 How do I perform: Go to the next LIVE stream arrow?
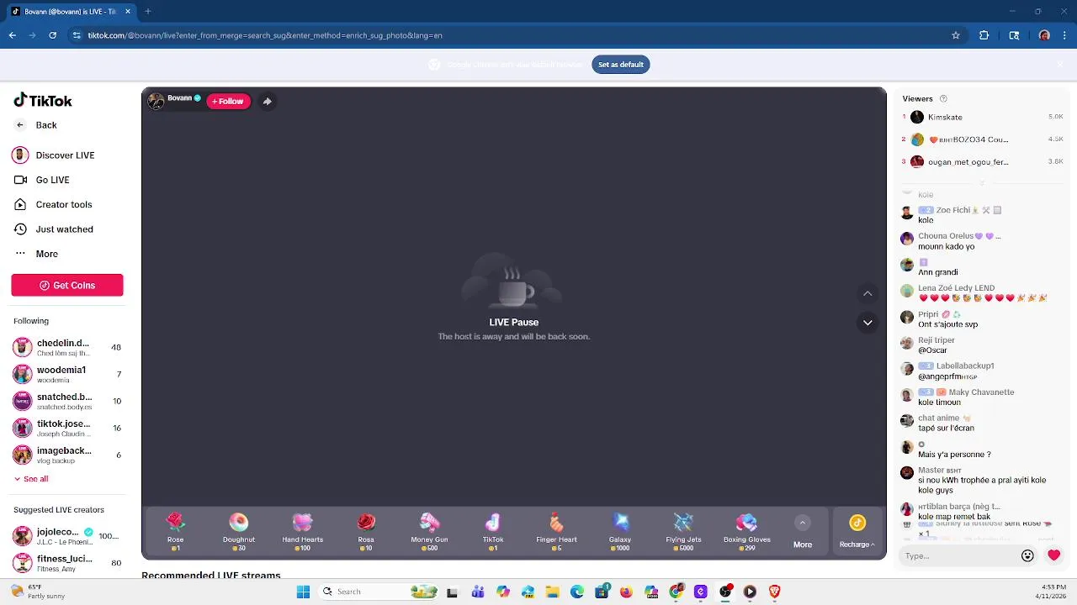click(867, 323)
